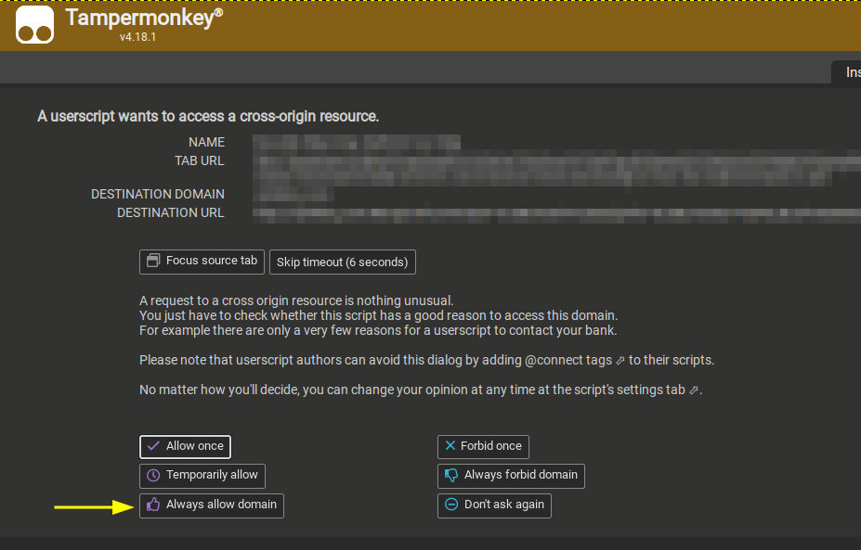861x550 pixels.
Task: Click the Don't ask again button
Action: coord(494,505)
